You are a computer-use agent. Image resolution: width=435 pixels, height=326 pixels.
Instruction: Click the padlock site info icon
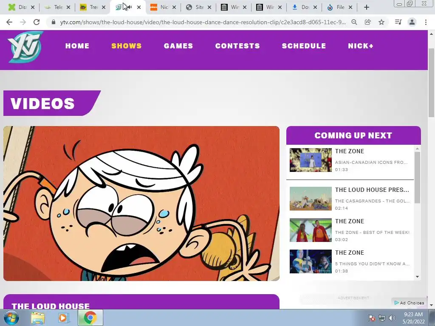[54, 22]
